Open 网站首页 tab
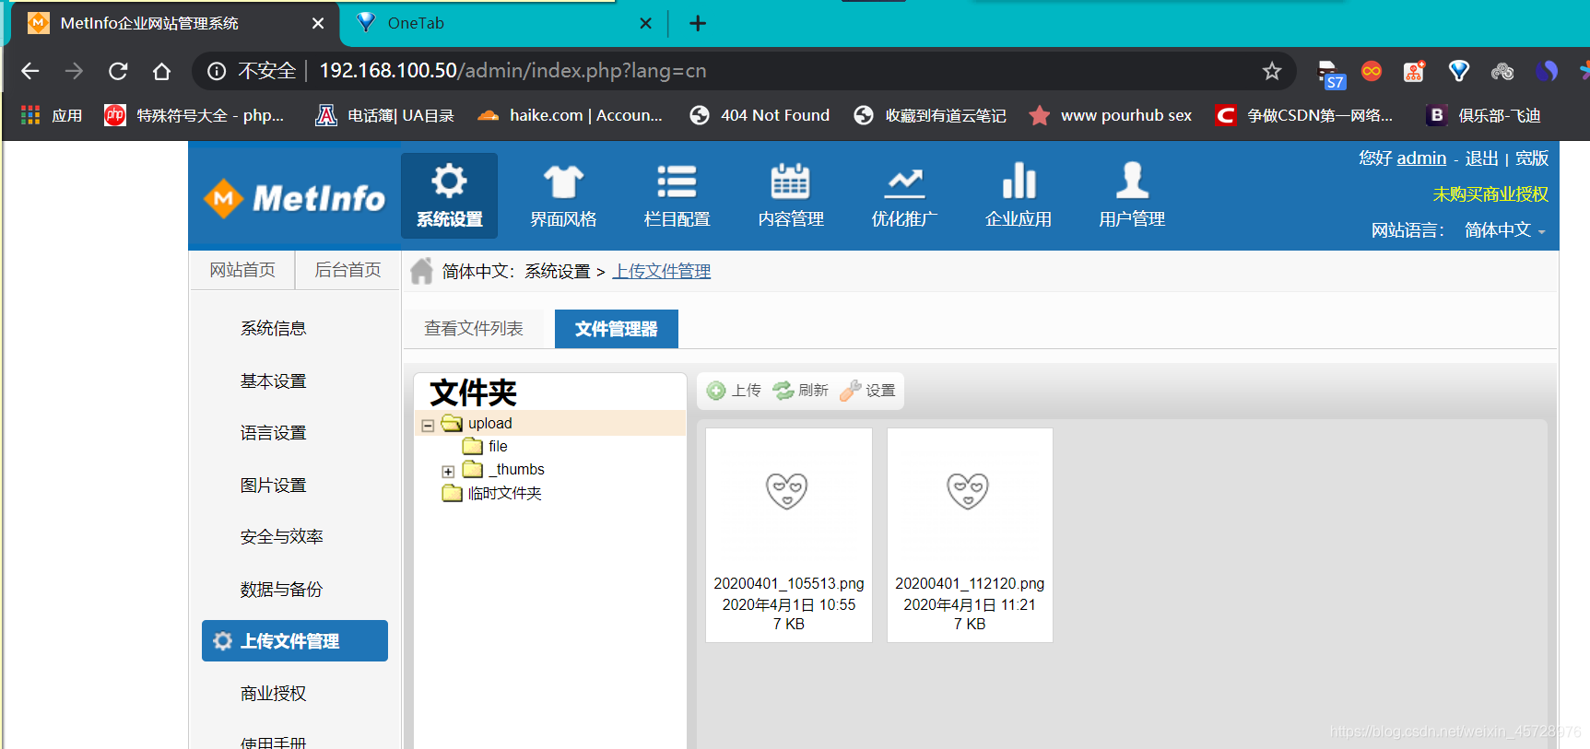Screen dimensions: 1590x749 point(242,270)
